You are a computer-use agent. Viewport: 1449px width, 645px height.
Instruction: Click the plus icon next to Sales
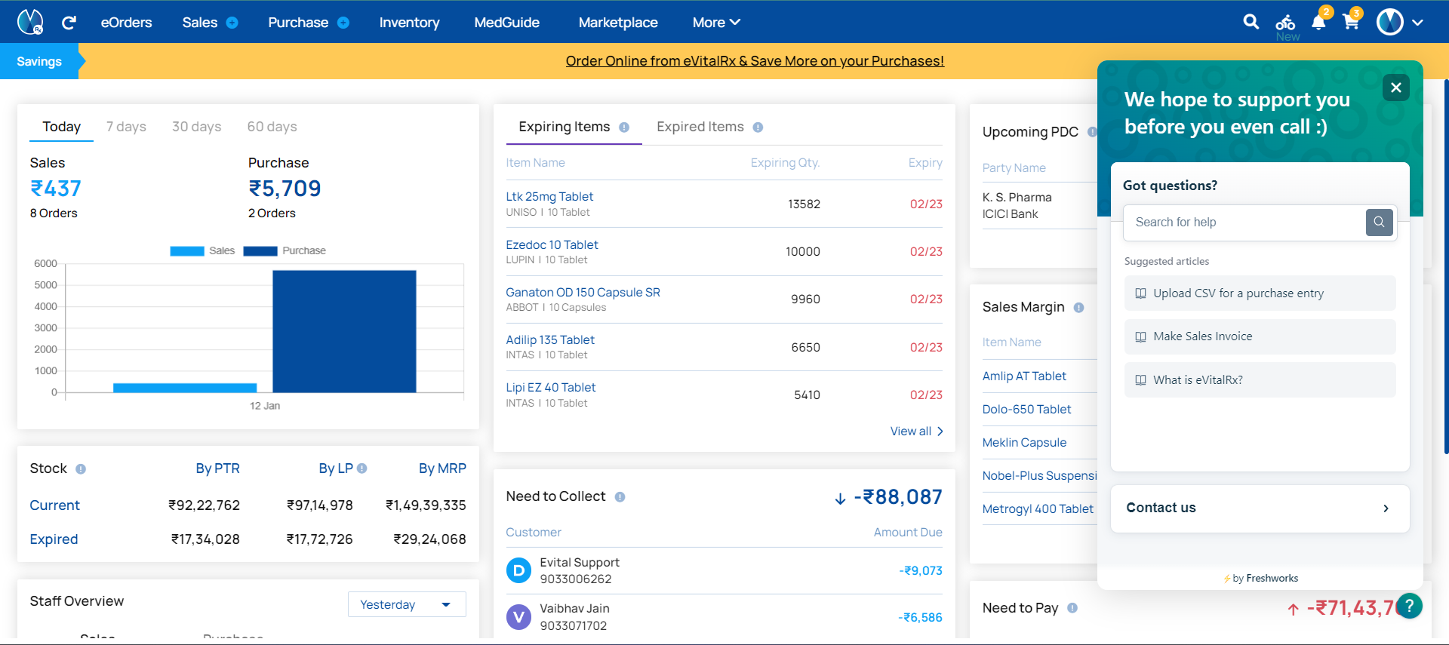(232, 23)
